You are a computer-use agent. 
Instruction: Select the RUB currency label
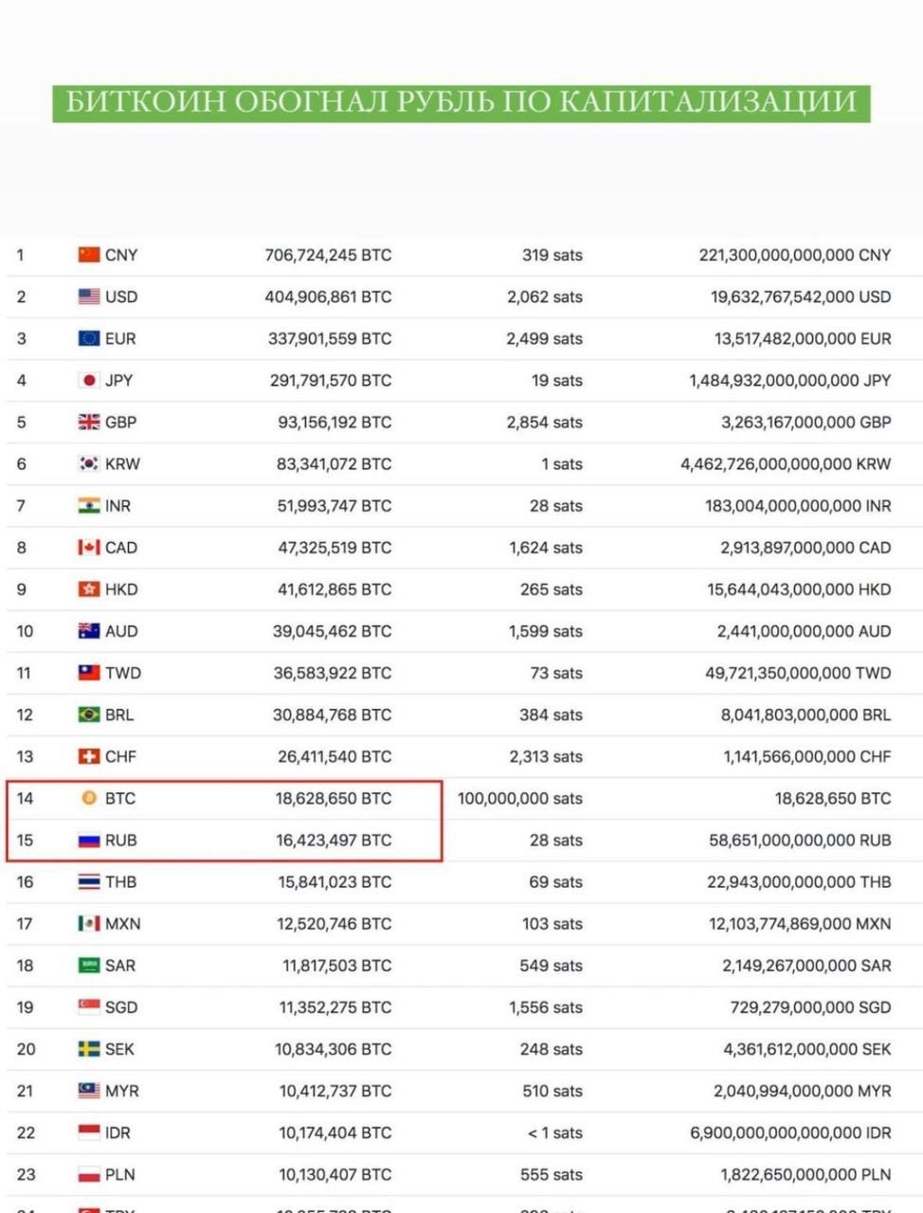click(x=121, y=840)
